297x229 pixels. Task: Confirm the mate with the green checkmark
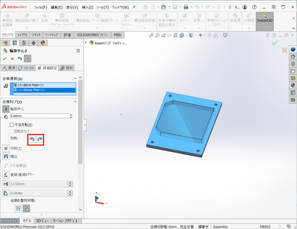[5, 59]
